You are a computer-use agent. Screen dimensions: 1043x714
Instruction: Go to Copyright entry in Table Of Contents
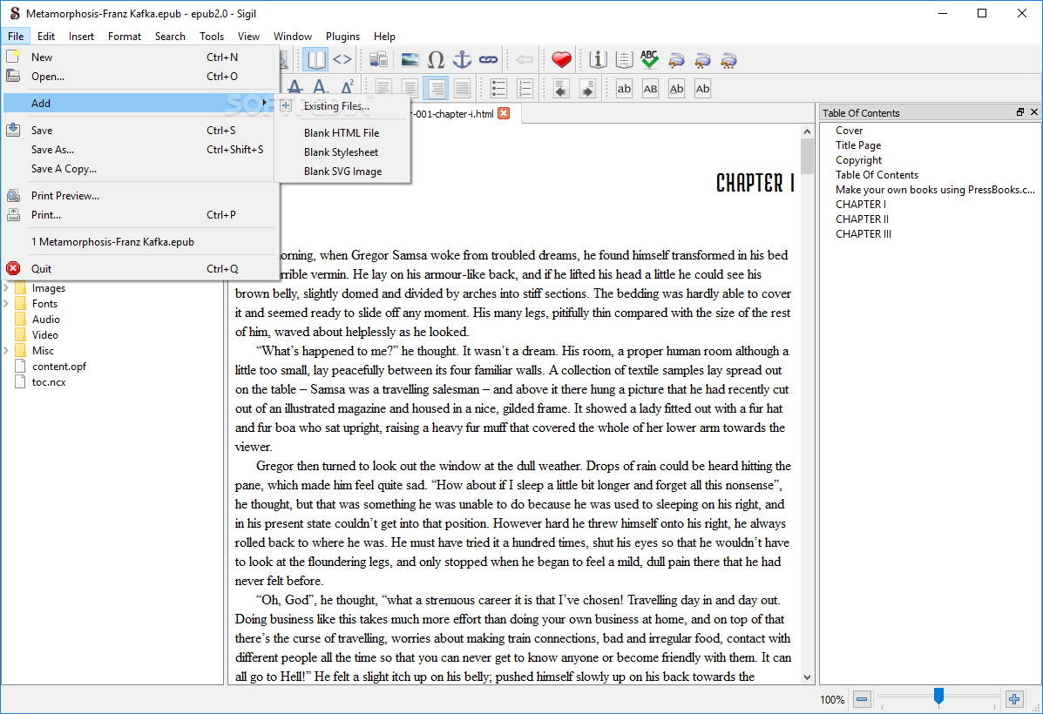tap(859, 160)
